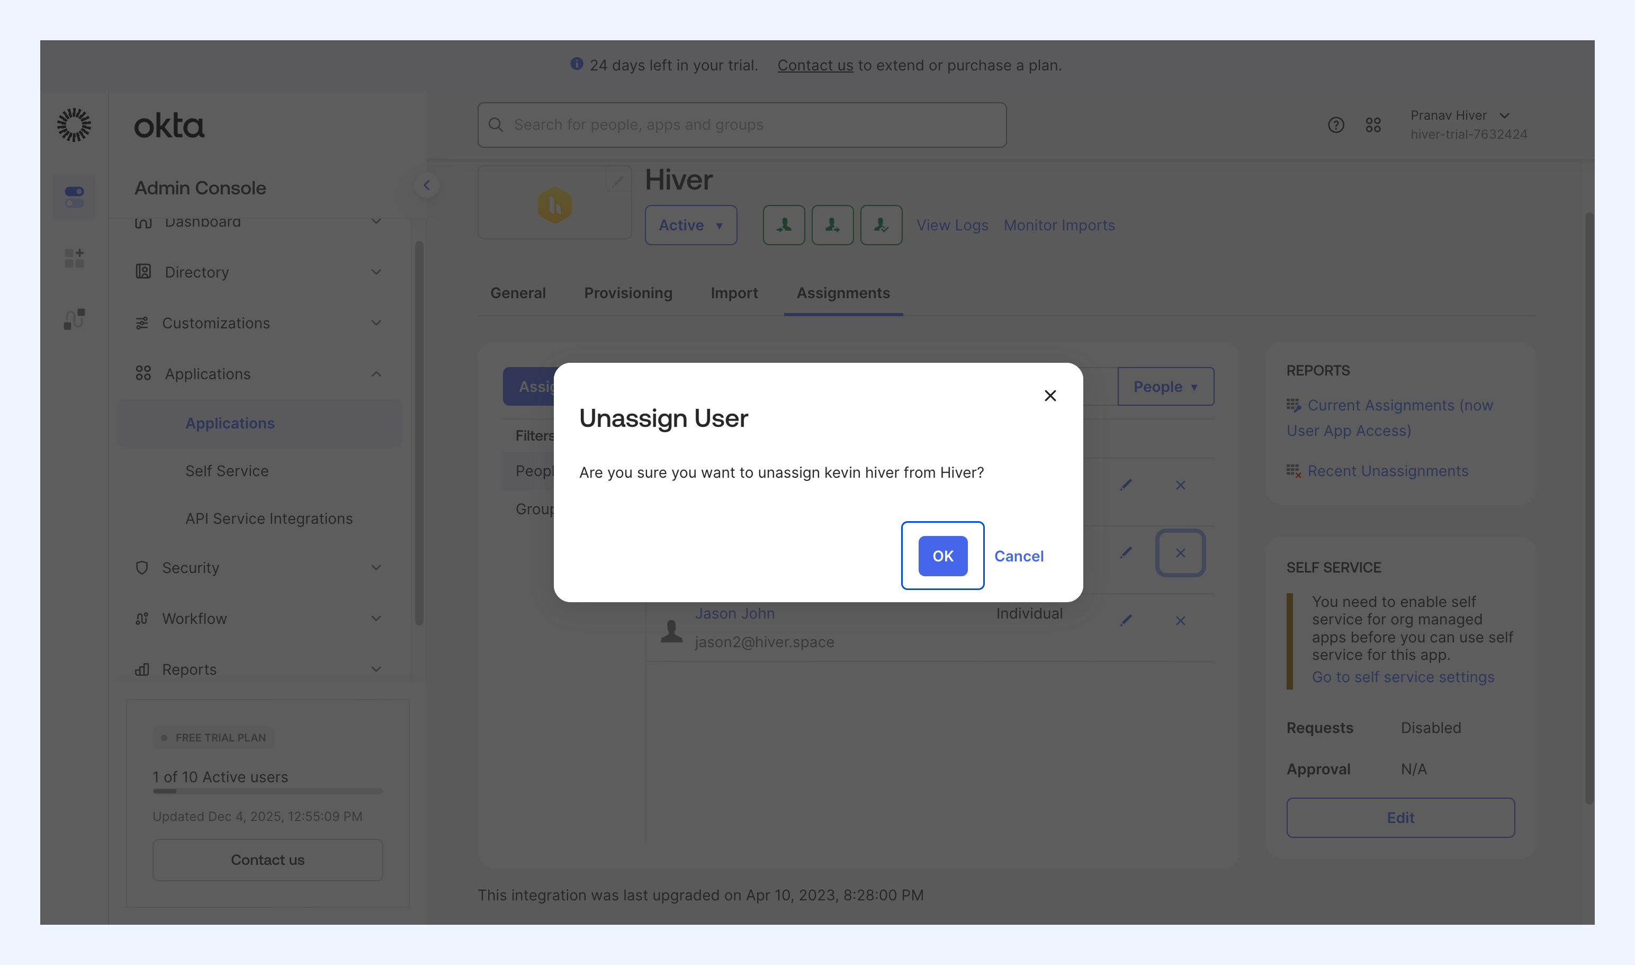
Task: Click the View Logs link
Action: [x=953, y=225]
